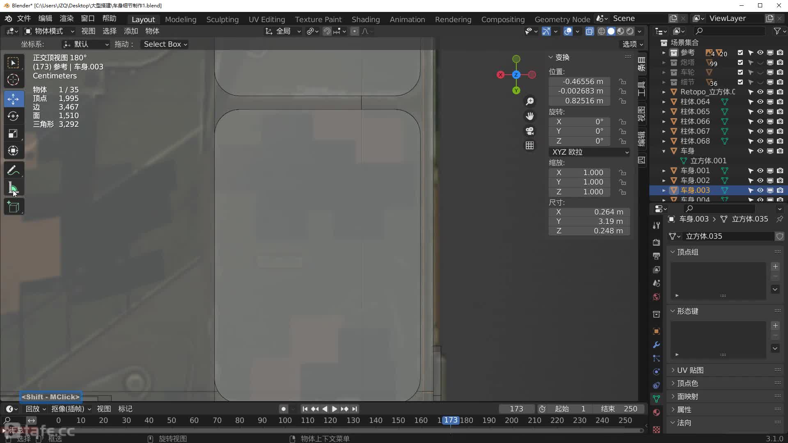This screenshot has width=788, height=443.
Task: Open the 物体模式 mode dropdown
Action: click(x=49, y=31)
